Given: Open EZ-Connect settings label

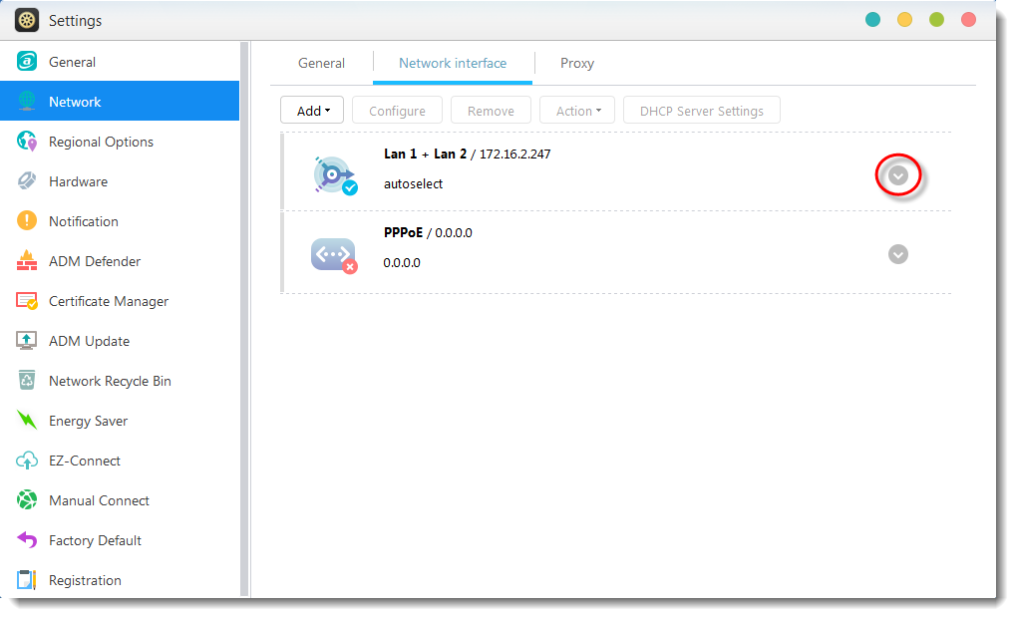Looking at the screenshot, I should (x=85, y=460).
